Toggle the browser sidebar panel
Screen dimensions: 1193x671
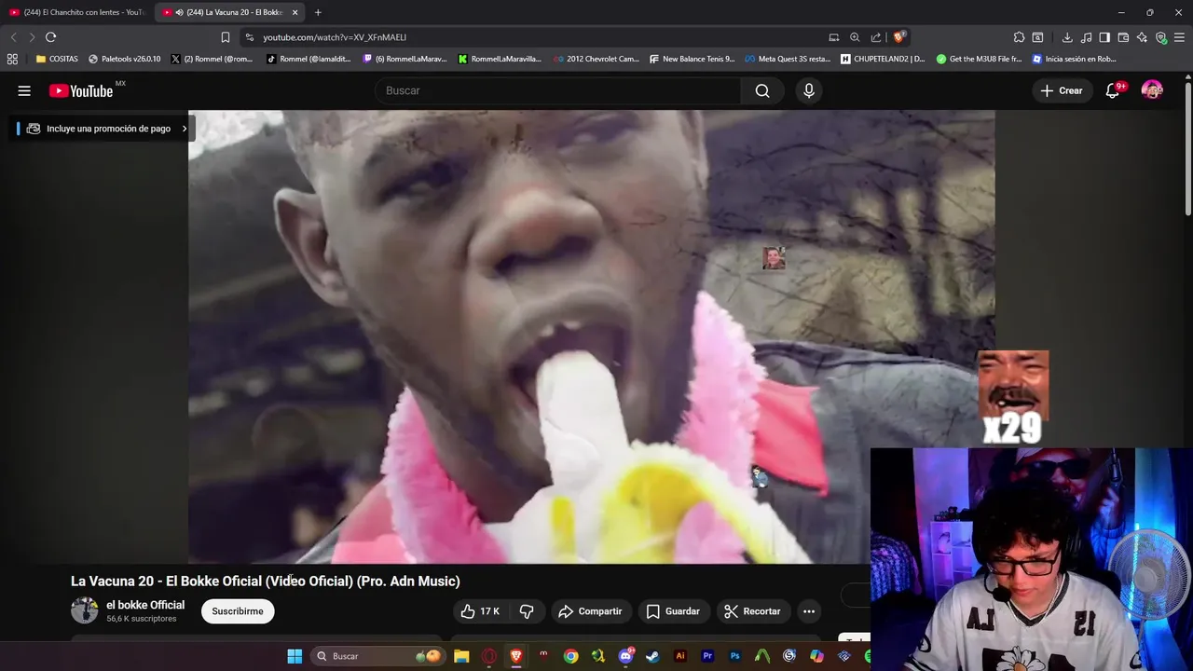pos(1104,37)
